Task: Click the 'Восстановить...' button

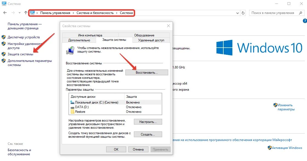Action: point(147,73)
